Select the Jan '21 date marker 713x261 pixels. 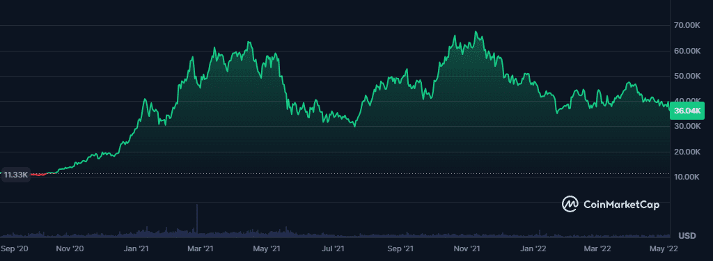pyautogui.click(x=137, y=248)
